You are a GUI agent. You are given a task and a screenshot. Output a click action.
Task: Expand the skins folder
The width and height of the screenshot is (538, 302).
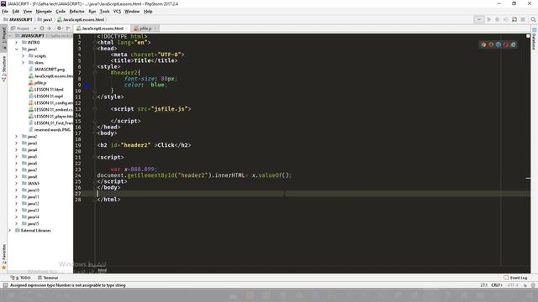tap(23, 63)
